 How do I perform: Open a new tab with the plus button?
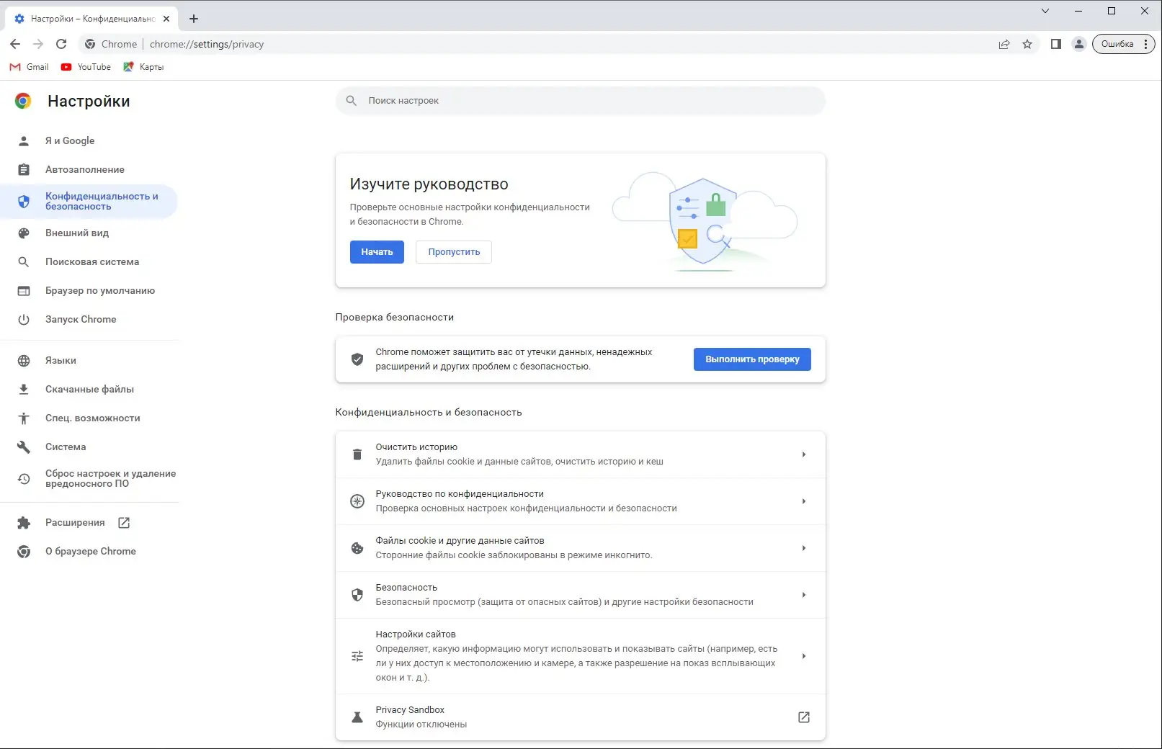(194, 19)
